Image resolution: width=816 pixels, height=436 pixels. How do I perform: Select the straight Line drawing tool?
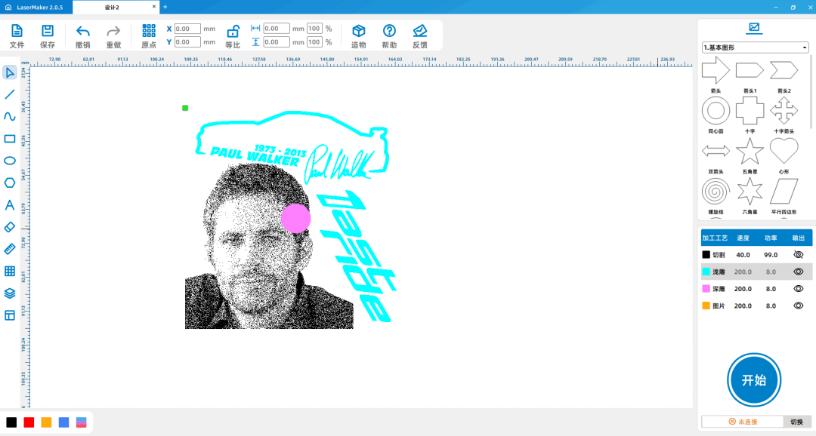click(10, 94)
